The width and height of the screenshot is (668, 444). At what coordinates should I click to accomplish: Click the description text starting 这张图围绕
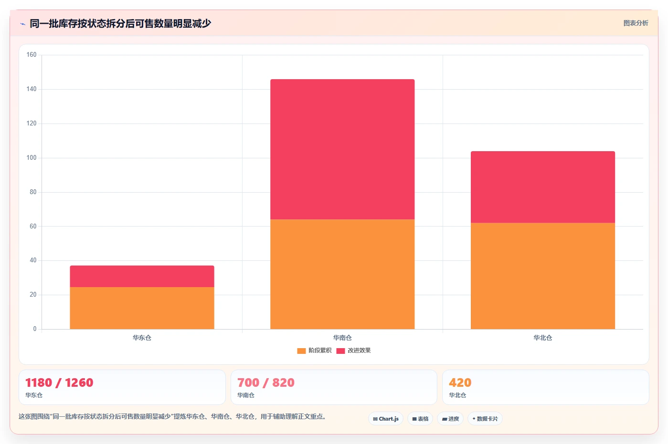click(172, 416)
